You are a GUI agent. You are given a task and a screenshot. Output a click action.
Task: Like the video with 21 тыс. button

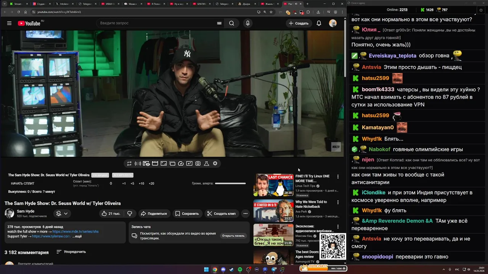(111, 213)
